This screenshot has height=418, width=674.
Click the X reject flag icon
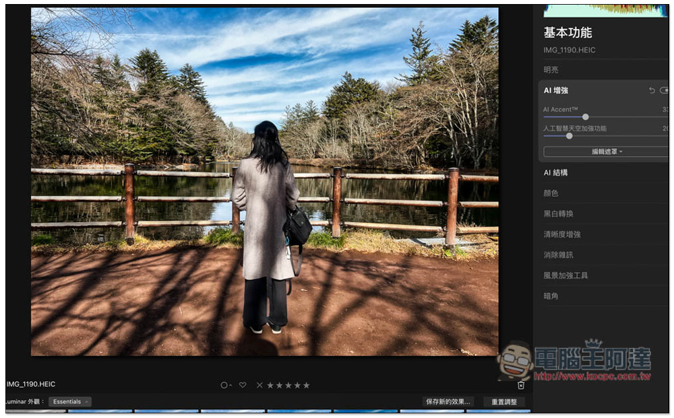259,385
